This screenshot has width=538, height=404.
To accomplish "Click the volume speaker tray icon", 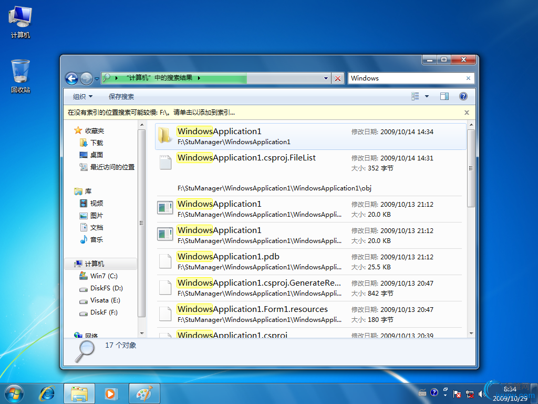I will (481, 393).
